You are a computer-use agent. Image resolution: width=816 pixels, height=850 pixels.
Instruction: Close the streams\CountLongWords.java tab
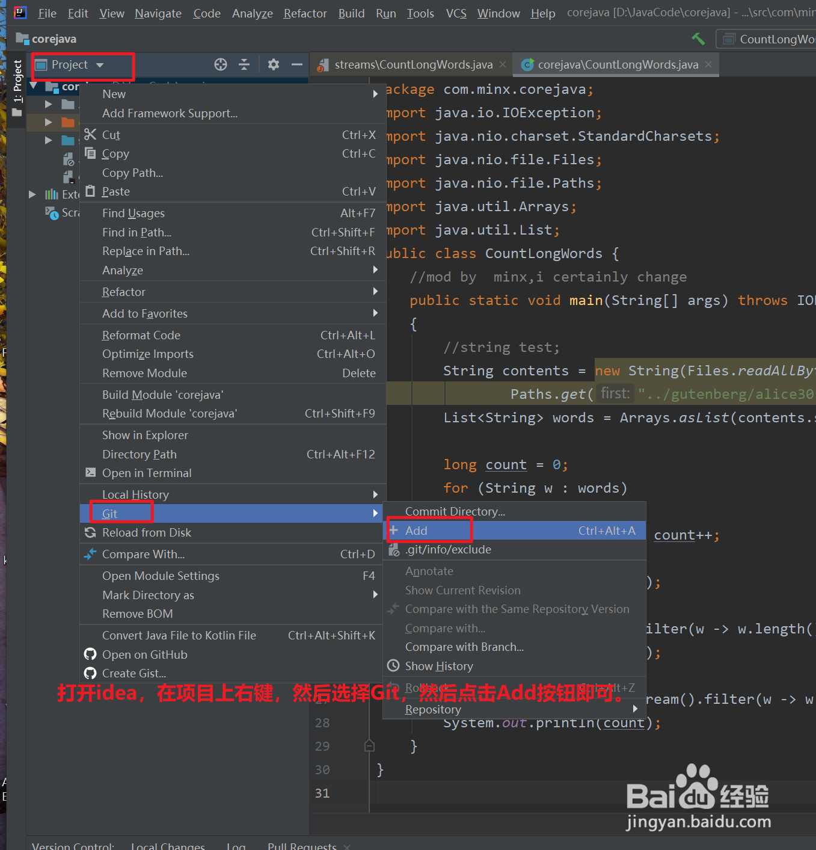pos(503,64)
